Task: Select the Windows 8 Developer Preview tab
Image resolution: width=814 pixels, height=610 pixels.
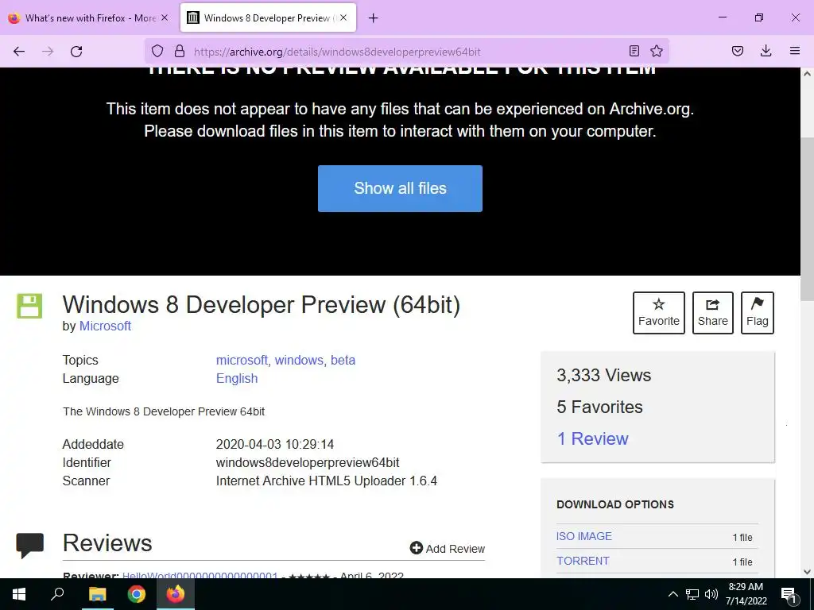Action: pos(268,18)
